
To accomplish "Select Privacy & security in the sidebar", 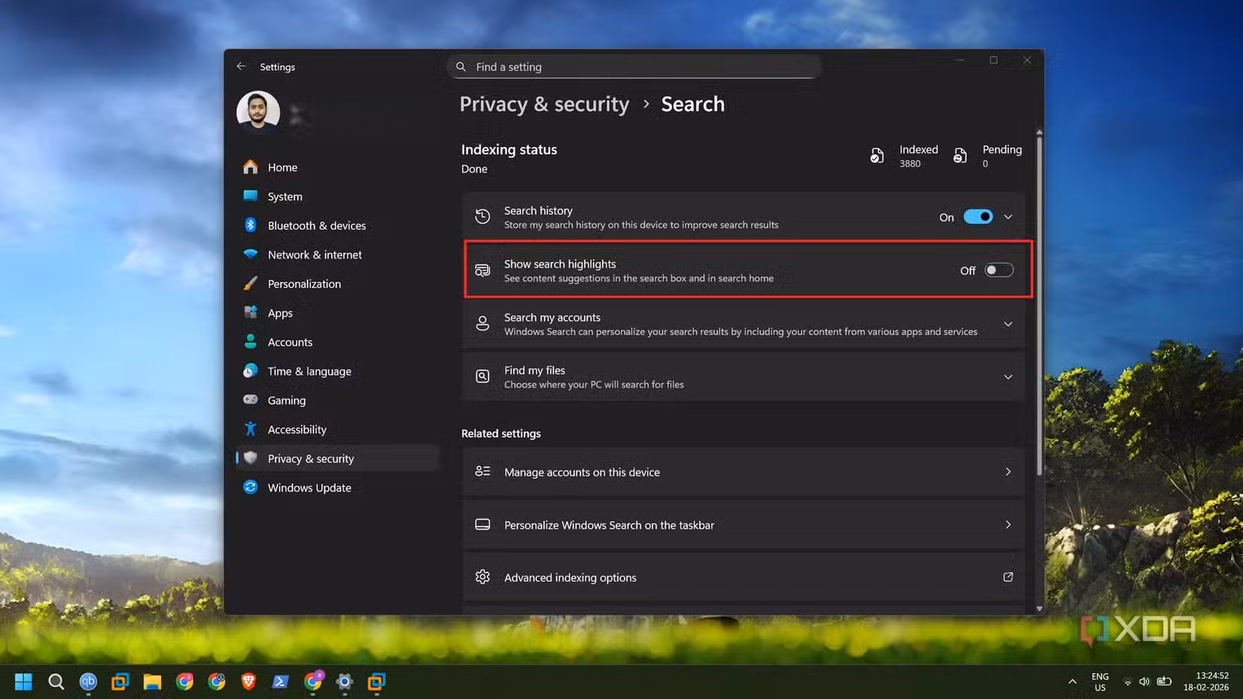I will pos(337,459).
